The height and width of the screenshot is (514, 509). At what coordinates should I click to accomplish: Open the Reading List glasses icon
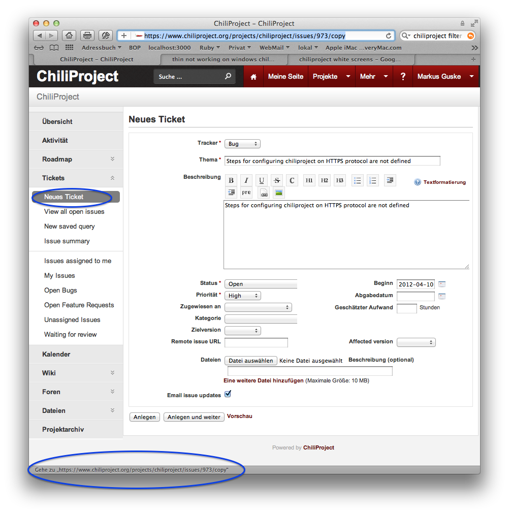[x=39, y=48]
